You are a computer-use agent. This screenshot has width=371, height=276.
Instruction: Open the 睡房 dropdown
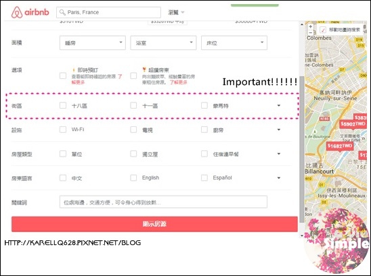(93, 43)
